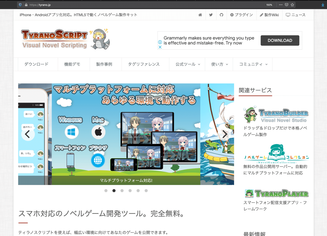Click the マルチプラットフォーム対応! slide caption

[x=126, y=180]
